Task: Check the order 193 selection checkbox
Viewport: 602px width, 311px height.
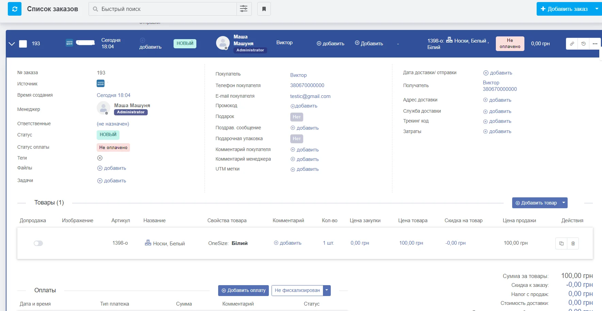Action: click(x=23, y=44)
